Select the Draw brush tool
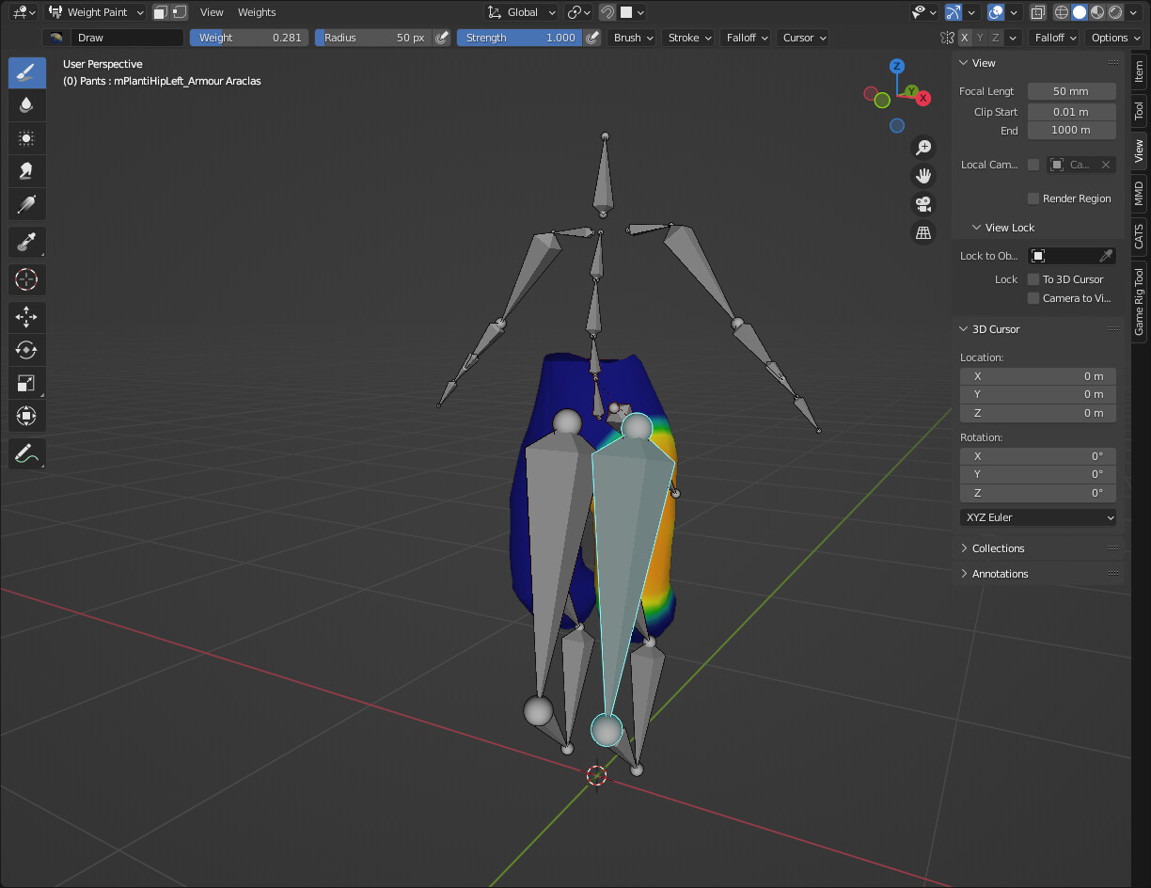Screen dimensions: 1151x888 coord(27,72)
